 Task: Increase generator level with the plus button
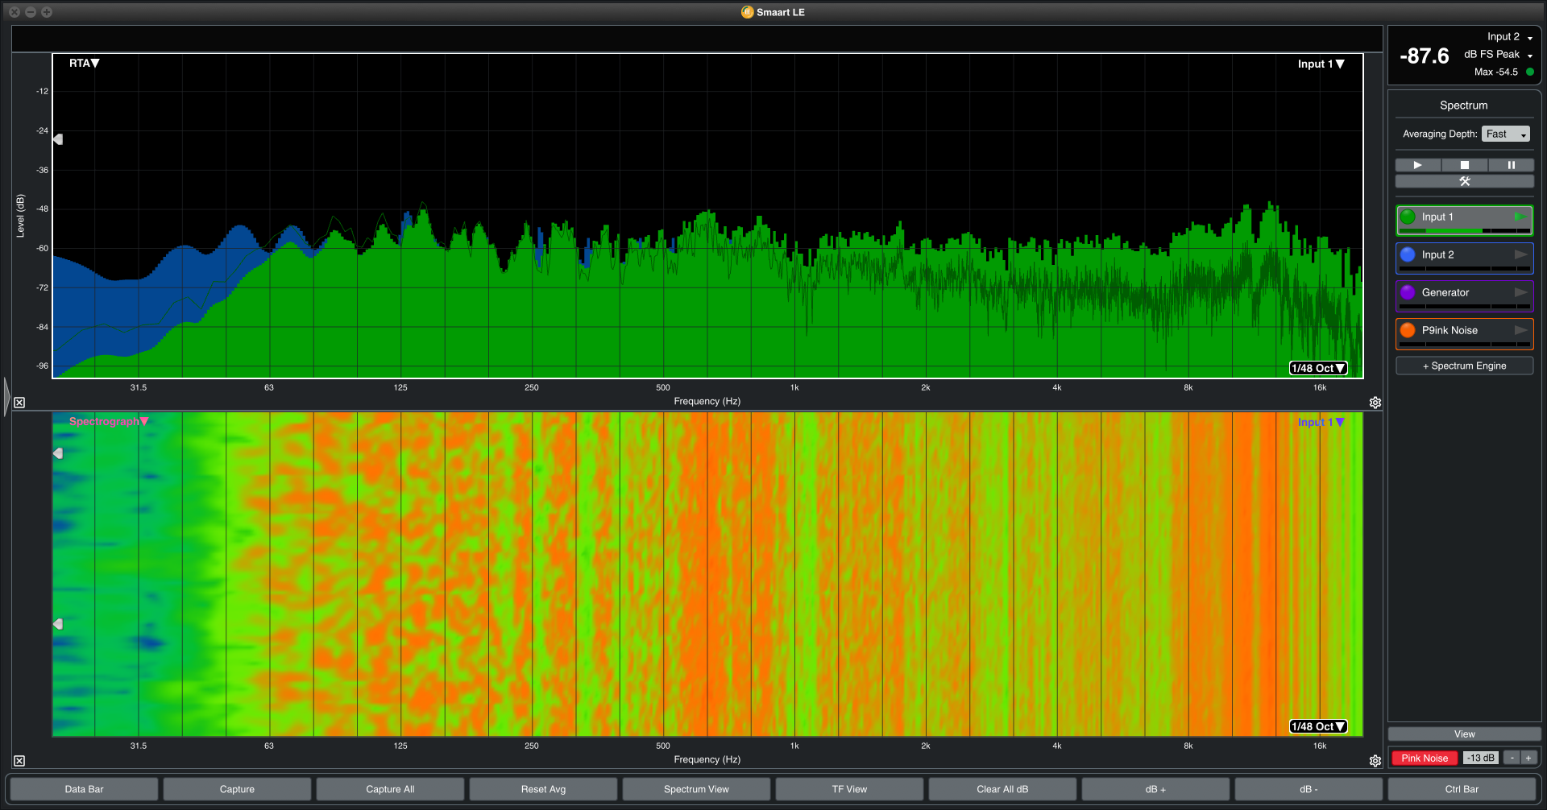coord(1528,758)
